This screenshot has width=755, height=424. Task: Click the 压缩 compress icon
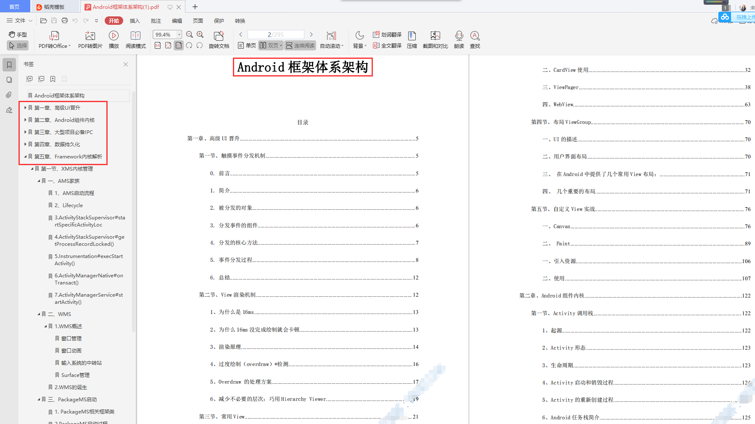412,36
